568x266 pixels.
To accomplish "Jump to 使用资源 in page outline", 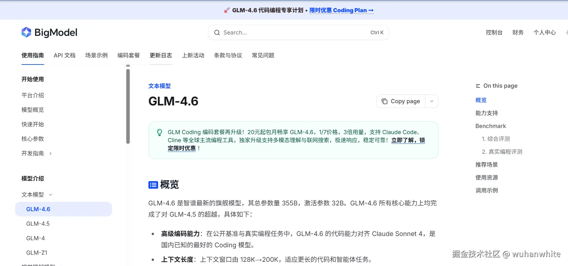I will pyautogui.click(x=487, y=178).
